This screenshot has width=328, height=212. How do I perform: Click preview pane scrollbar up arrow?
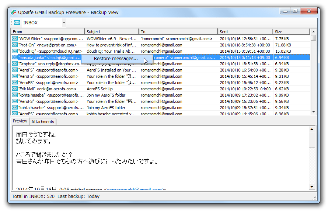(x=312, y=129)
